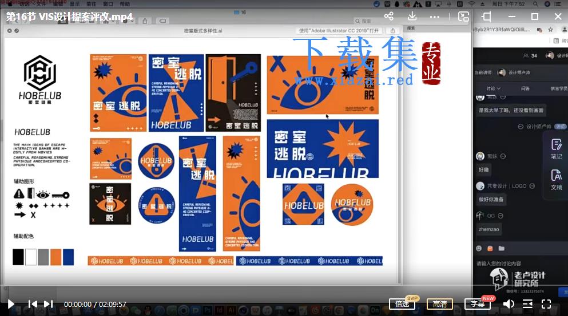Click the round orange HOBELUB eye badge
Image resolution: width=568 pixels, height=316 pixels.
(x=352, y=204)
